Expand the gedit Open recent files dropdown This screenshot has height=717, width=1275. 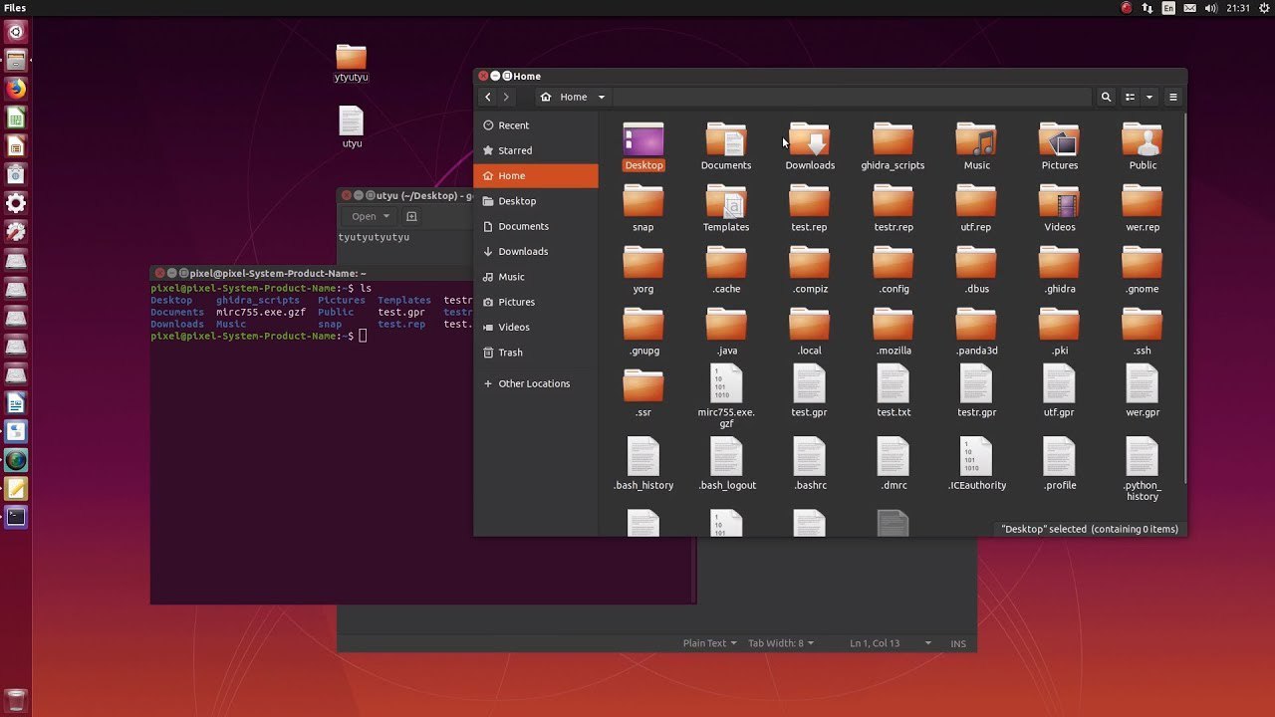386,216
